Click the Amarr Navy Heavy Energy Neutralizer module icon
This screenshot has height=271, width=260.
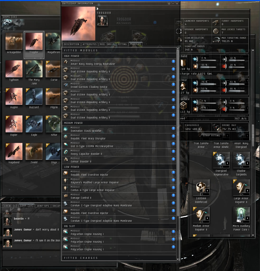tap(66, 62)
